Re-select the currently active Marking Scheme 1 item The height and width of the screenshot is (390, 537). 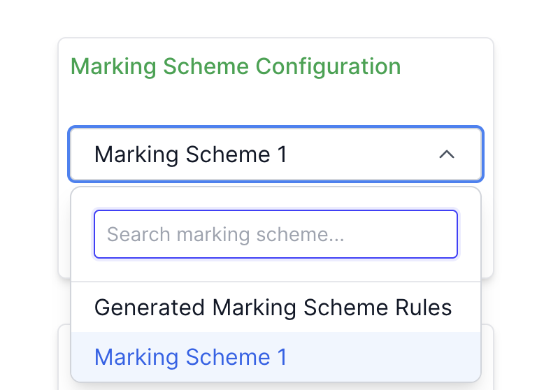point(191,357)
